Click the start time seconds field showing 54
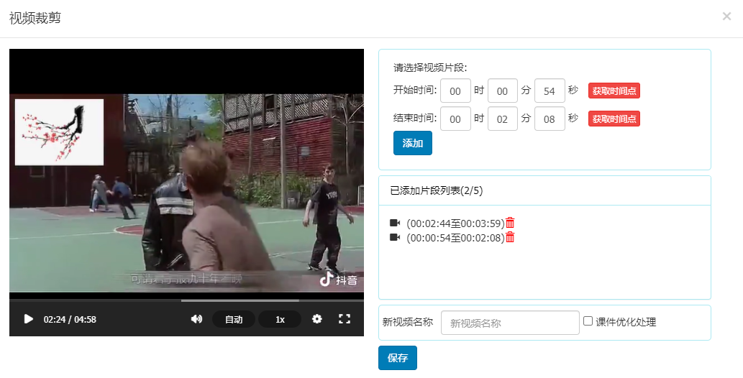Viewport: 743px width, 378px height. [x=550, y=91]
